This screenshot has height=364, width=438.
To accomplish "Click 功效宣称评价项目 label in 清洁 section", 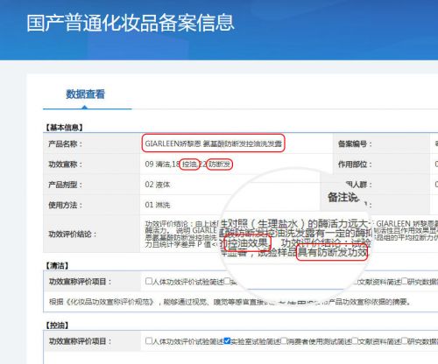I will 80,282.
